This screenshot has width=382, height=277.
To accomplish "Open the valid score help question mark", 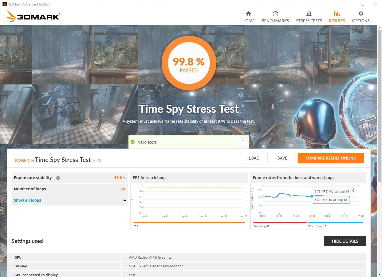I will coord(242,142).
